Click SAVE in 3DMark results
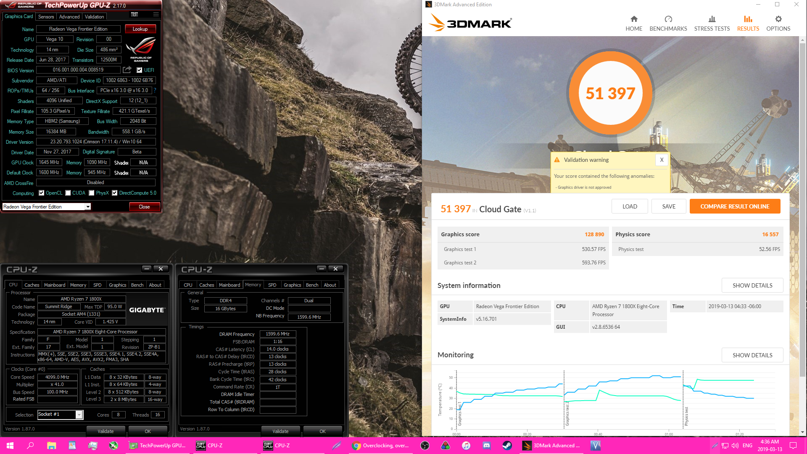The width and height of the screenshot is (807, 454). 669,206
